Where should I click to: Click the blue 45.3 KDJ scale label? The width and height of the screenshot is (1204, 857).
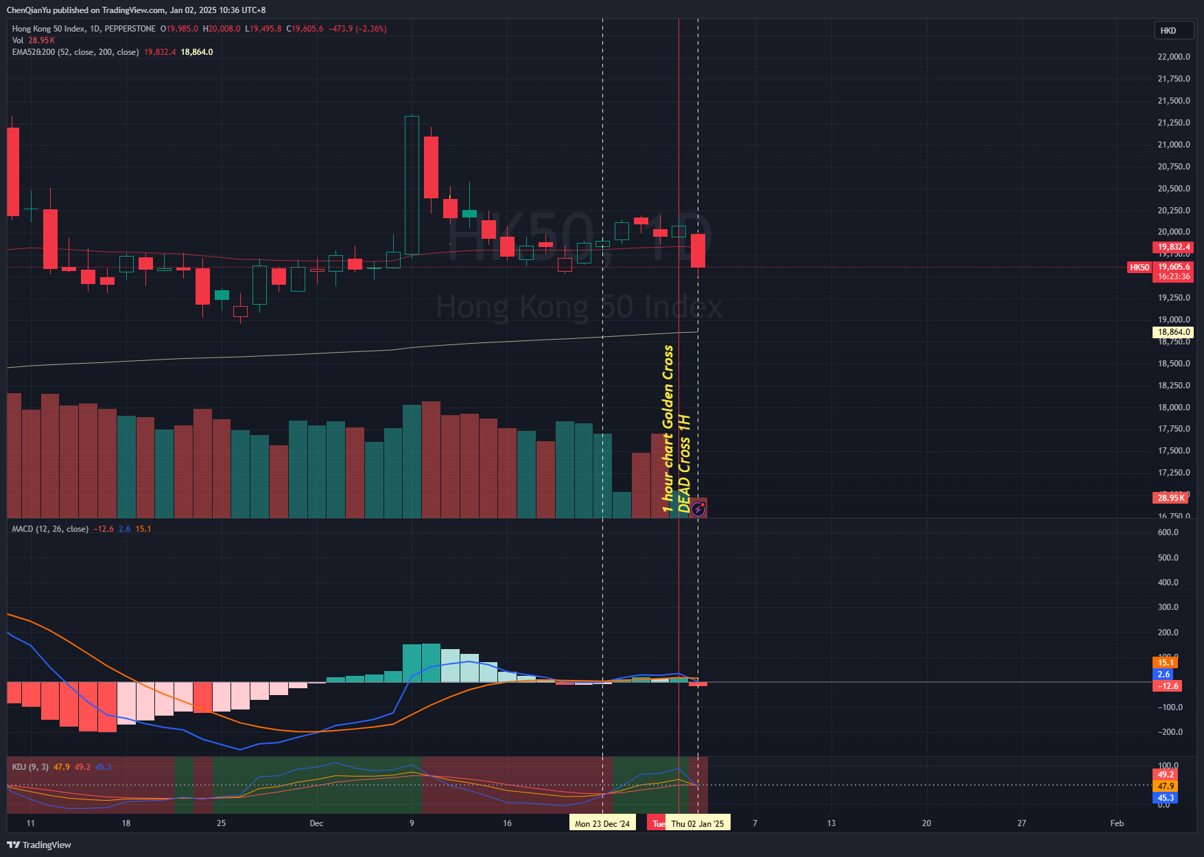(1166, 798)
